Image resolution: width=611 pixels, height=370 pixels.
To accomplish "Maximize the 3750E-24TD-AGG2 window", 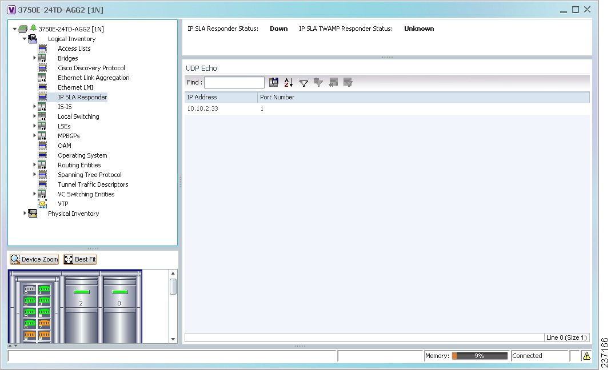I will pos(575,10).
